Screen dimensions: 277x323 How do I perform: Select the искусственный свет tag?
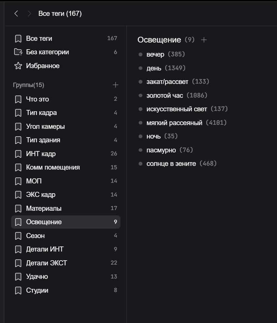pyautogui.click(x=177, y=109)
